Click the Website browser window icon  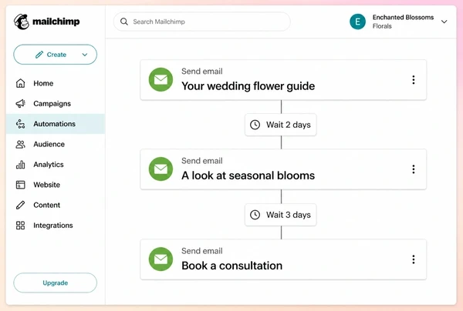20,185
